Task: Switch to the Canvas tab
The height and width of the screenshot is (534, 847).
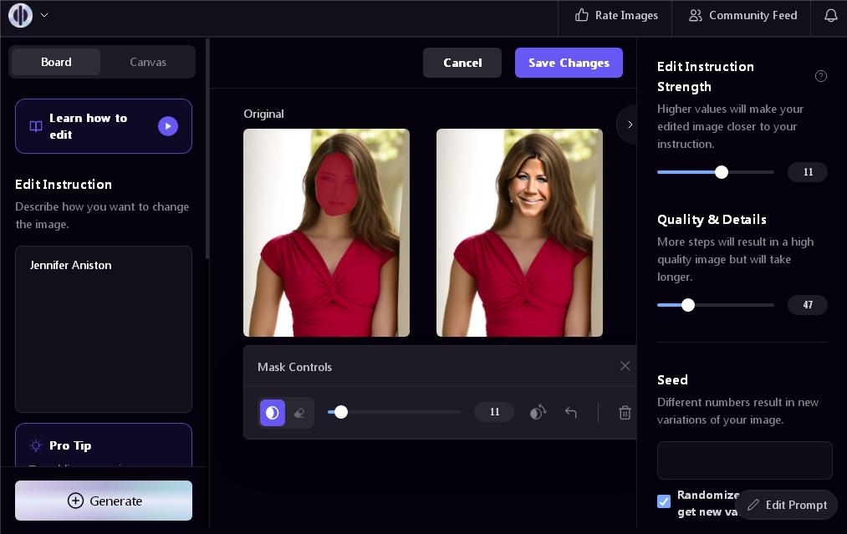Action: 148,62
